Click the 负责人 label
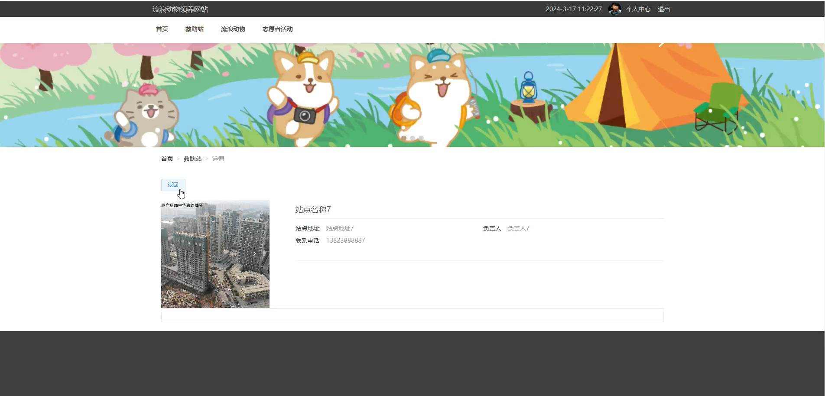 click(x=492, y=228)
